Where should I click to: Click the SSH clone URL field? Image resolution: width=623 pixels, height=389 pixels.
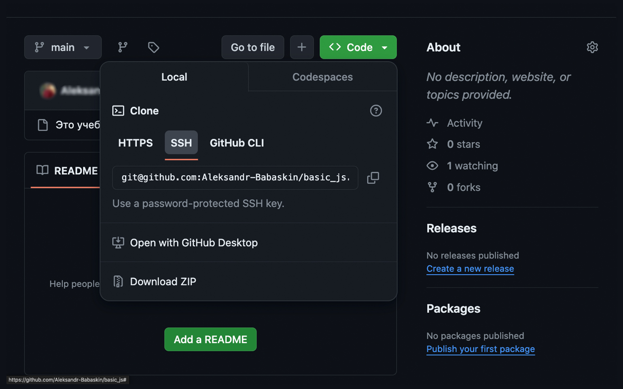coord(235,178)
